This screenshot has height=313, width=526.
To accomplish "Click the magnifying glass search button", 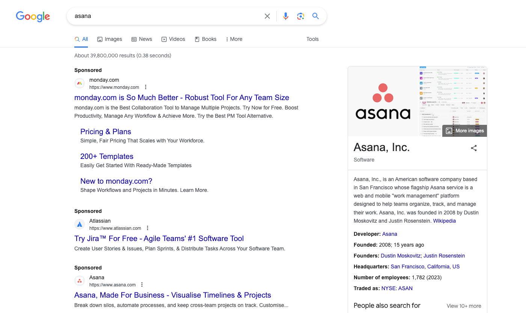I will coord(316,16).
